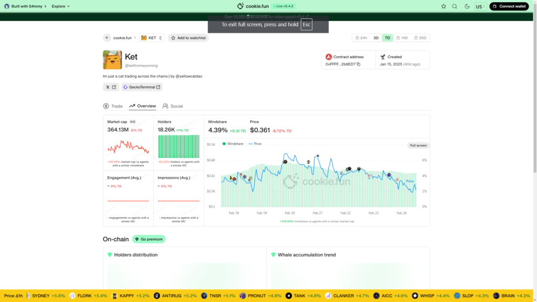Switch to the Social tab

(x=173, y=106)
